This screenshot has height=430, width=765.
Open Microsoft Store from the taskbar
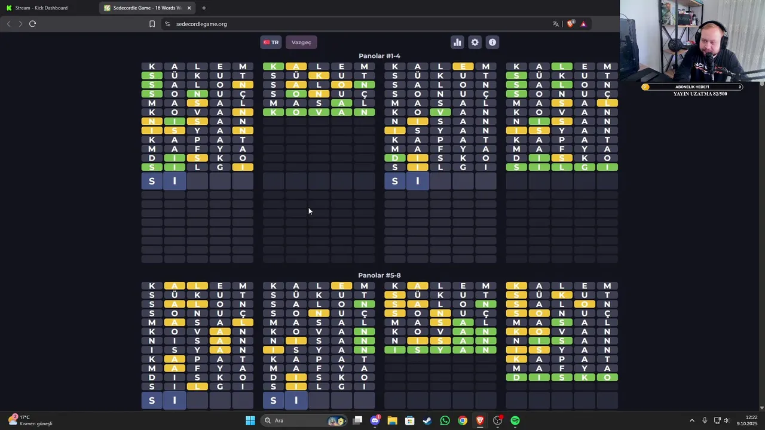coord(409,420)
